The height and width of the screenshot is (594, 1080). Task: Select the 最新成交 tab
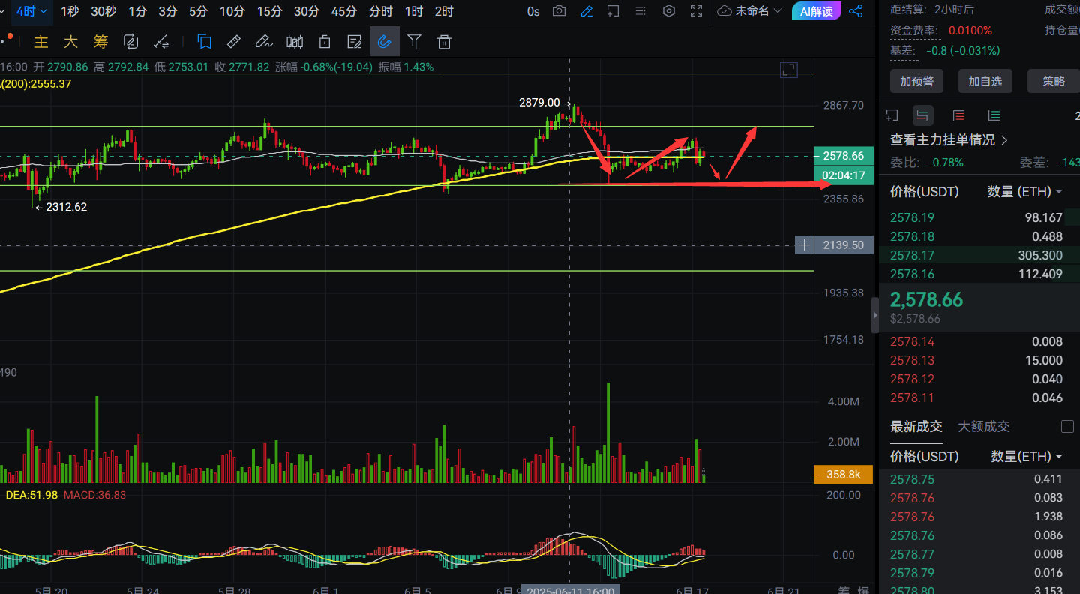916,427
